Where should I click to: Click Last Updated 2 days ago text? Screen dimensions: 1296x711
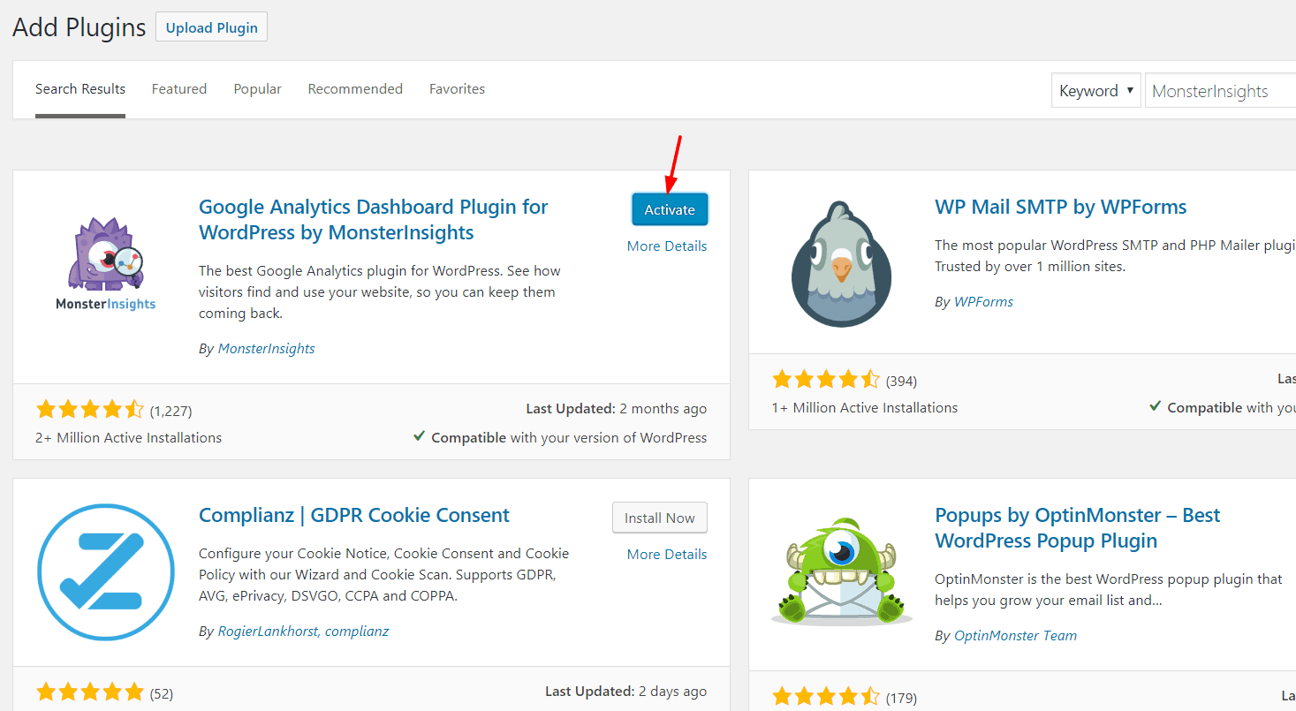626,691
